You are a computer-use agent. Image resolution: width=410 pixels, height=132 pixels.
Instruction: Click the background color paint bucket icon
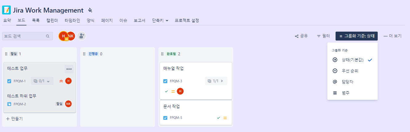click(x=90, y=10)
